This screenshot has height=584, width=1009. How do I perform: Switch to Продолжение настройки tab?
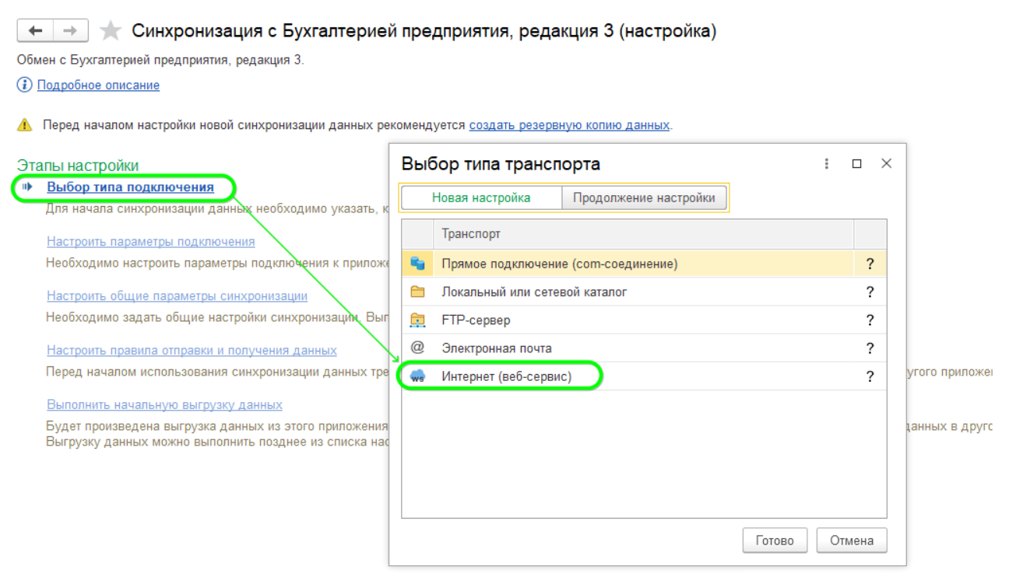pos(644,198)
